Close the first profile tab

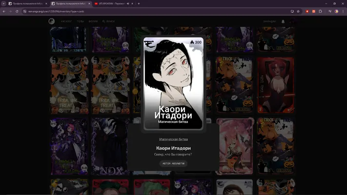pyautogui.click(x=46, y=3)
